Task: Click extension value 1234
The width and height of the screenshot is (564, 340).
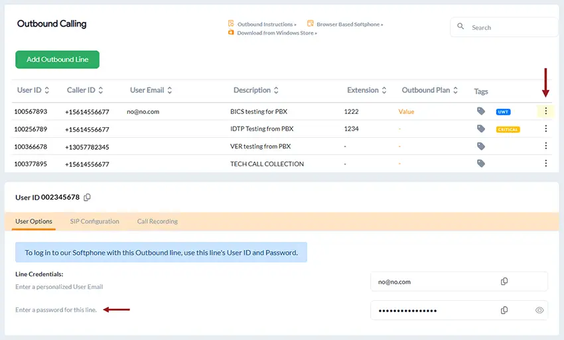Action: pos(351,129)
